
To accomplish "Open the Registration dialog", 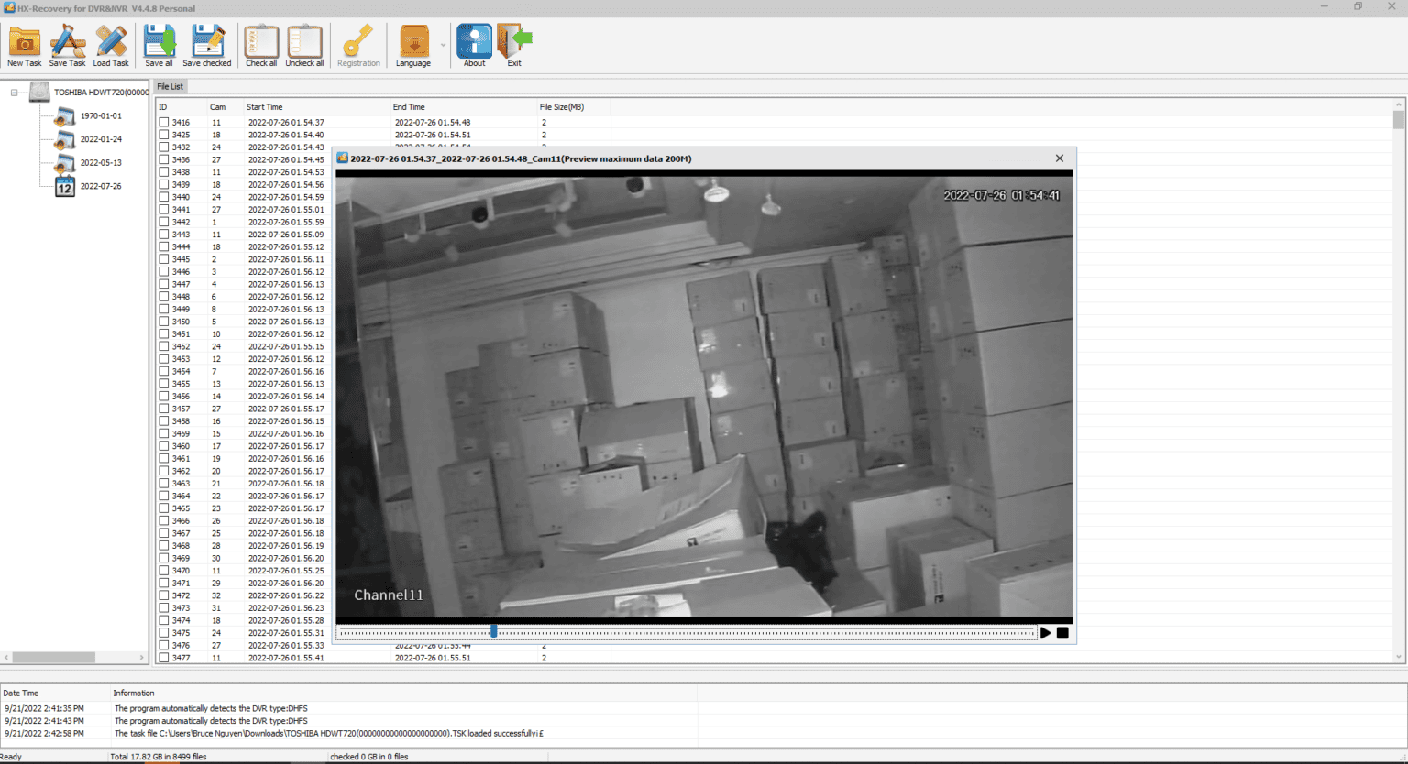I will (357, 44).
